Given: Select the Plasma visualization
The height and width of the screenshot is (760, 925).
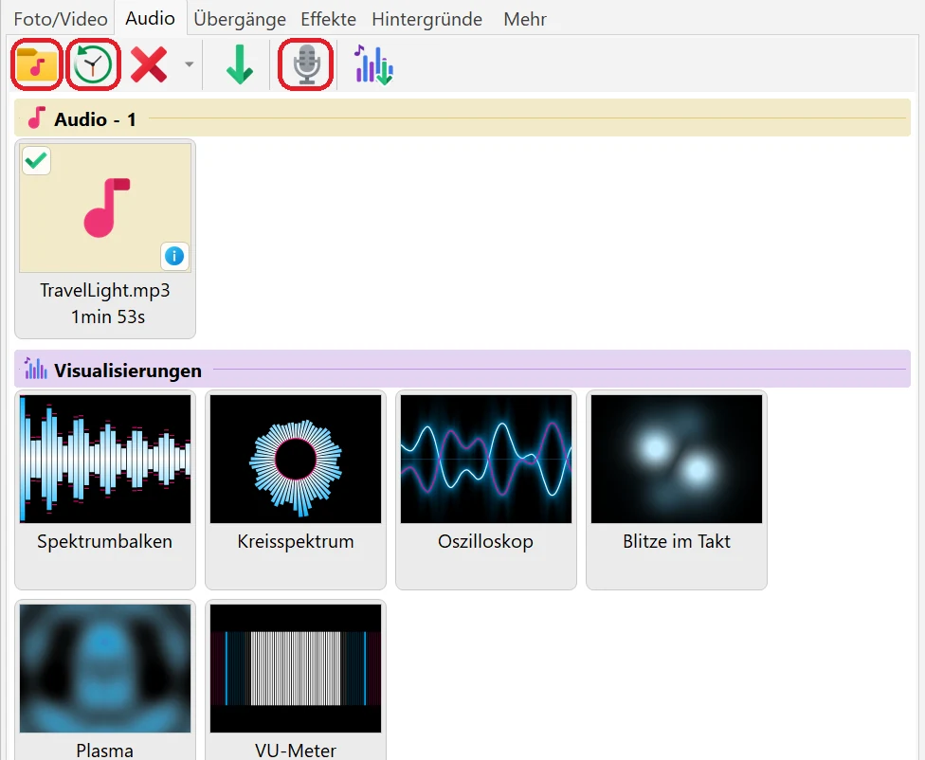Looking at the screenshot, I should point(105,679).
